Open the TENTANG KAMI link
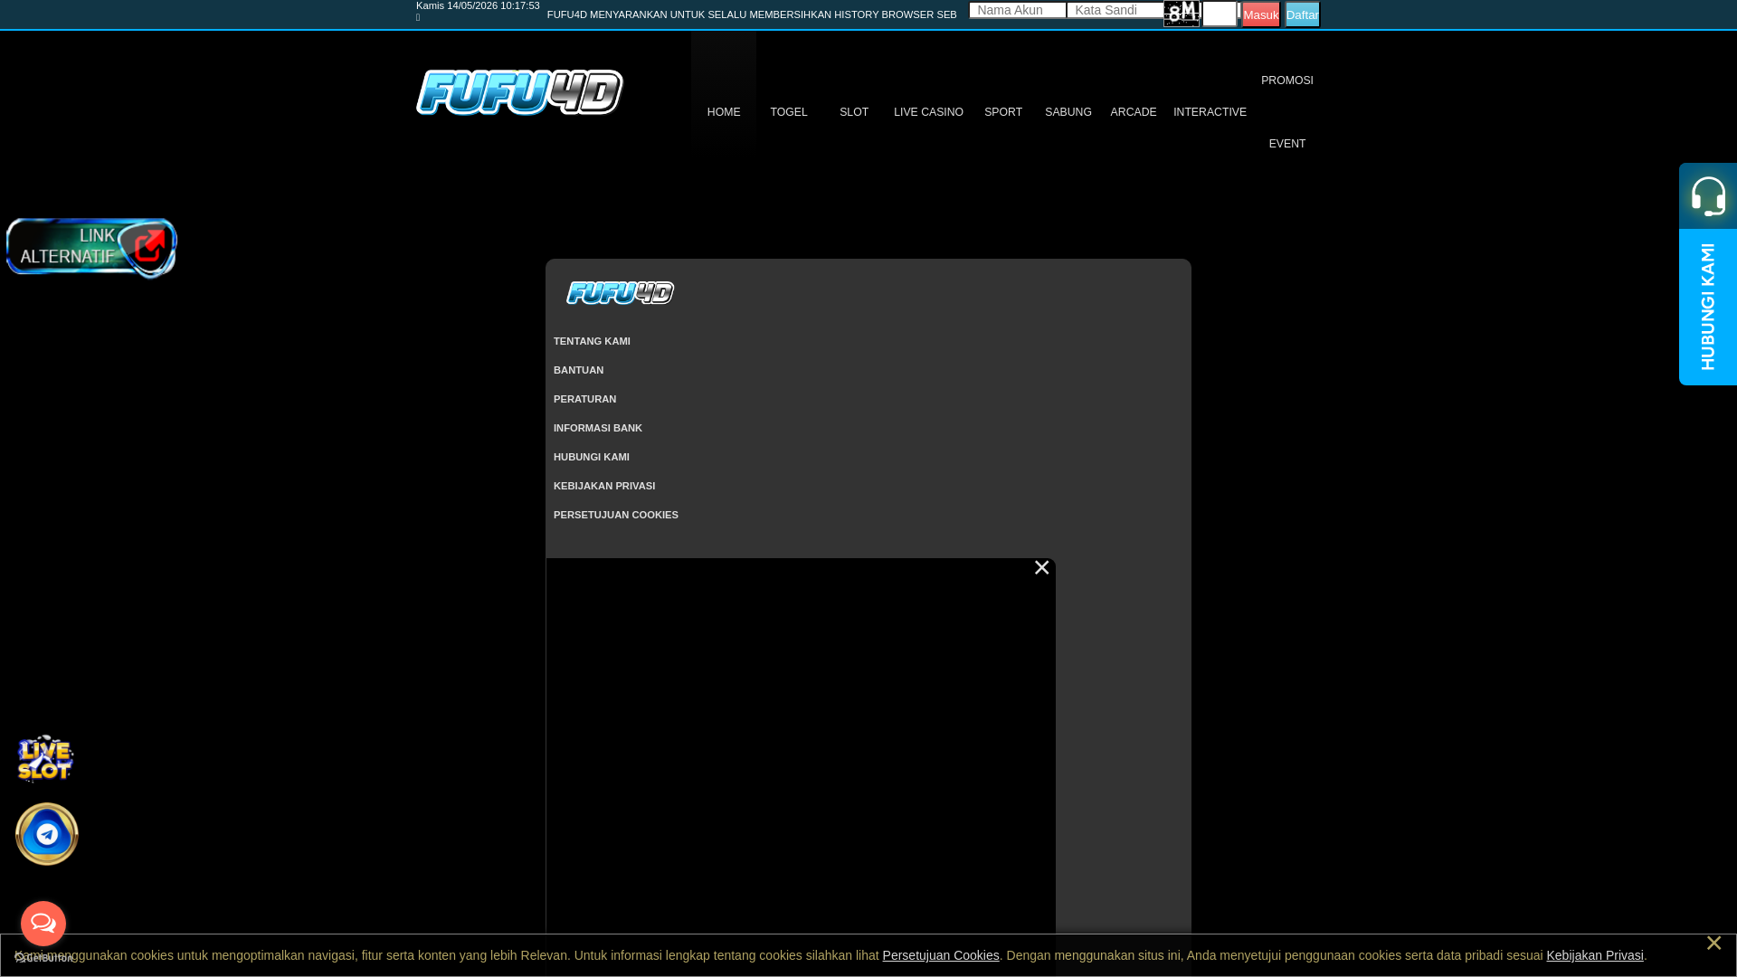Screen dimensions: 1737x977 592,341
